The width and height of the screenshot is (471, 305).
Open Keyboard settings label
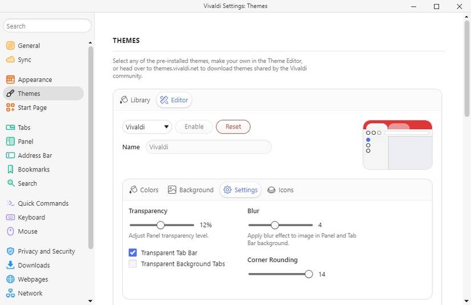click(x=31, y=217)
